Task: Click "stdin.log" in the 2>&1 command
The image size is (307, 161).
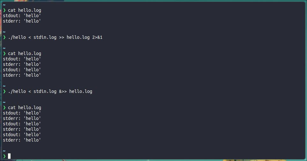Action: 45,37
